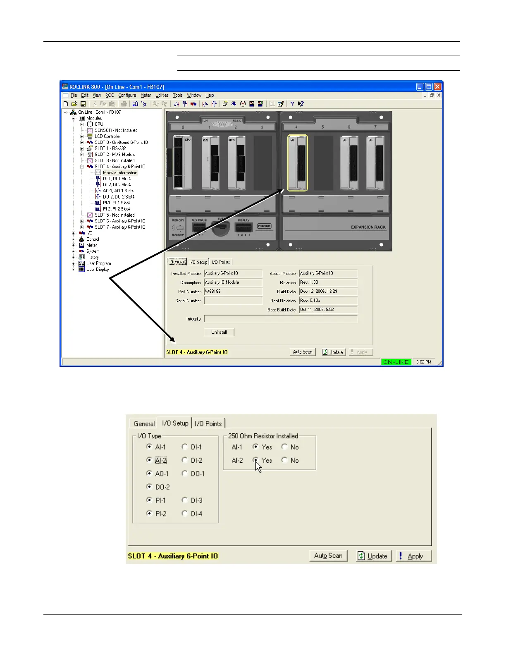Screen dimensions: 506x655
Task: Click the Save diskette toolbar icon
Action: pos(83,104)
